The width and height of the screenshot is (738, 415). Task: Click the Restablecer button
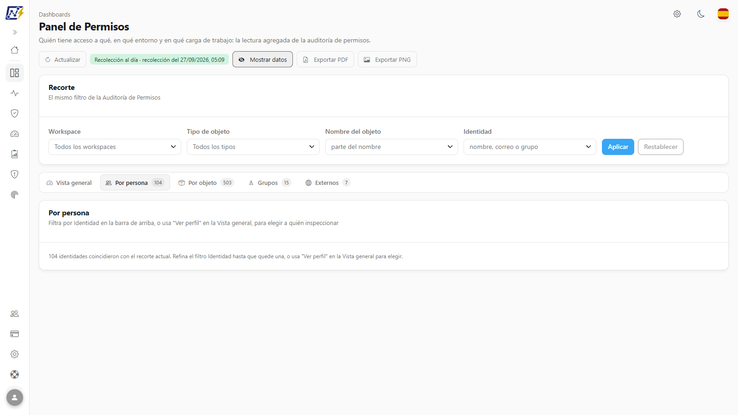click(661, 147)
